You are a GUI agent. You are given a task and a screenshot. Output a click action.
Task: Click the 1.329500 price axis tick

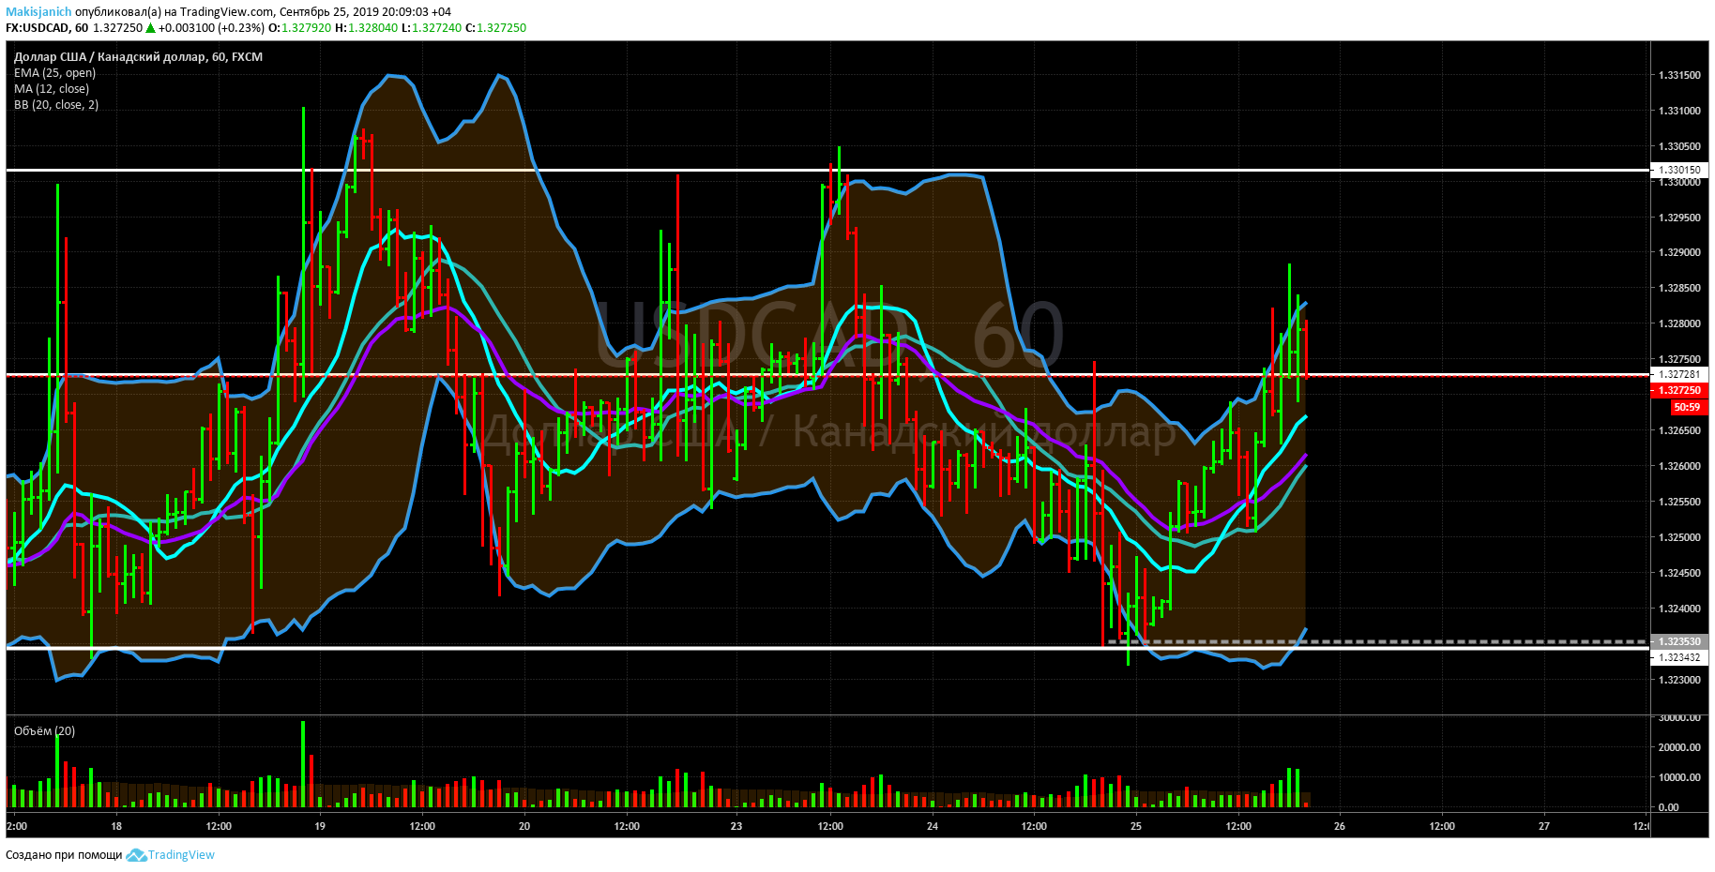click(x=1679, y=218)
